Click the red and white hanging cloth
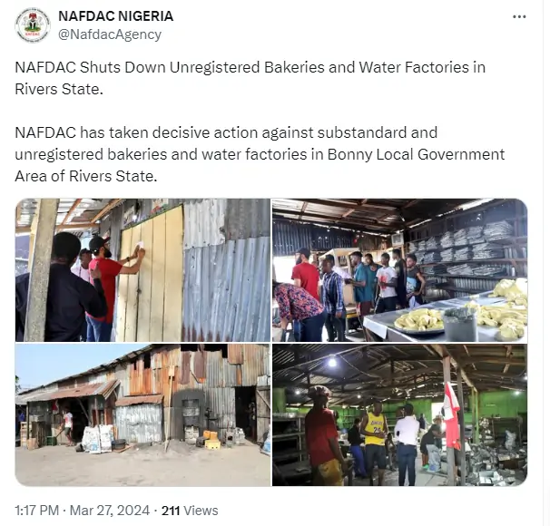550x526 pixels. click(451, 416)
